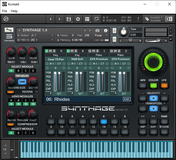Shift keyboard octave down arrow
176x160 pixels.
(5, 154)
